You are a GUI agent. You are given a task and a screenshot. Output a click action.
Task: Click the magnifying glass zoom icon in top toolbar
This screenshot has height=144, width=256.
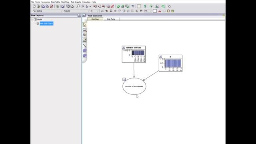78,6
